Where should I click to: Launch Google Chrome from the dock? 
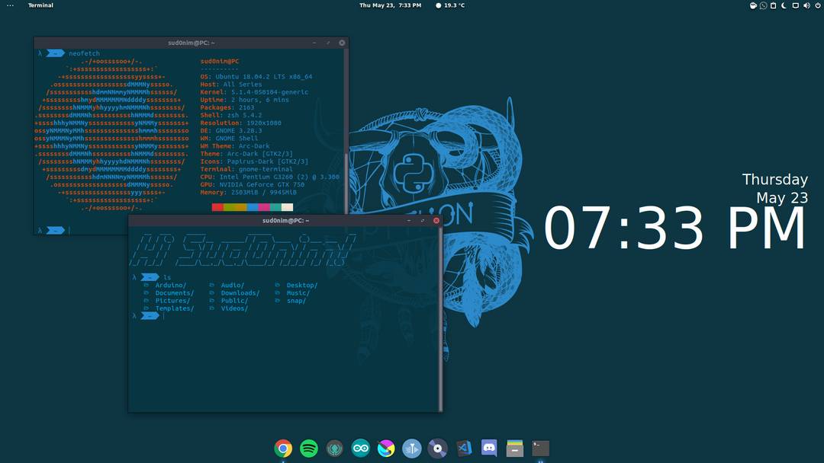(x=284, y=449)
